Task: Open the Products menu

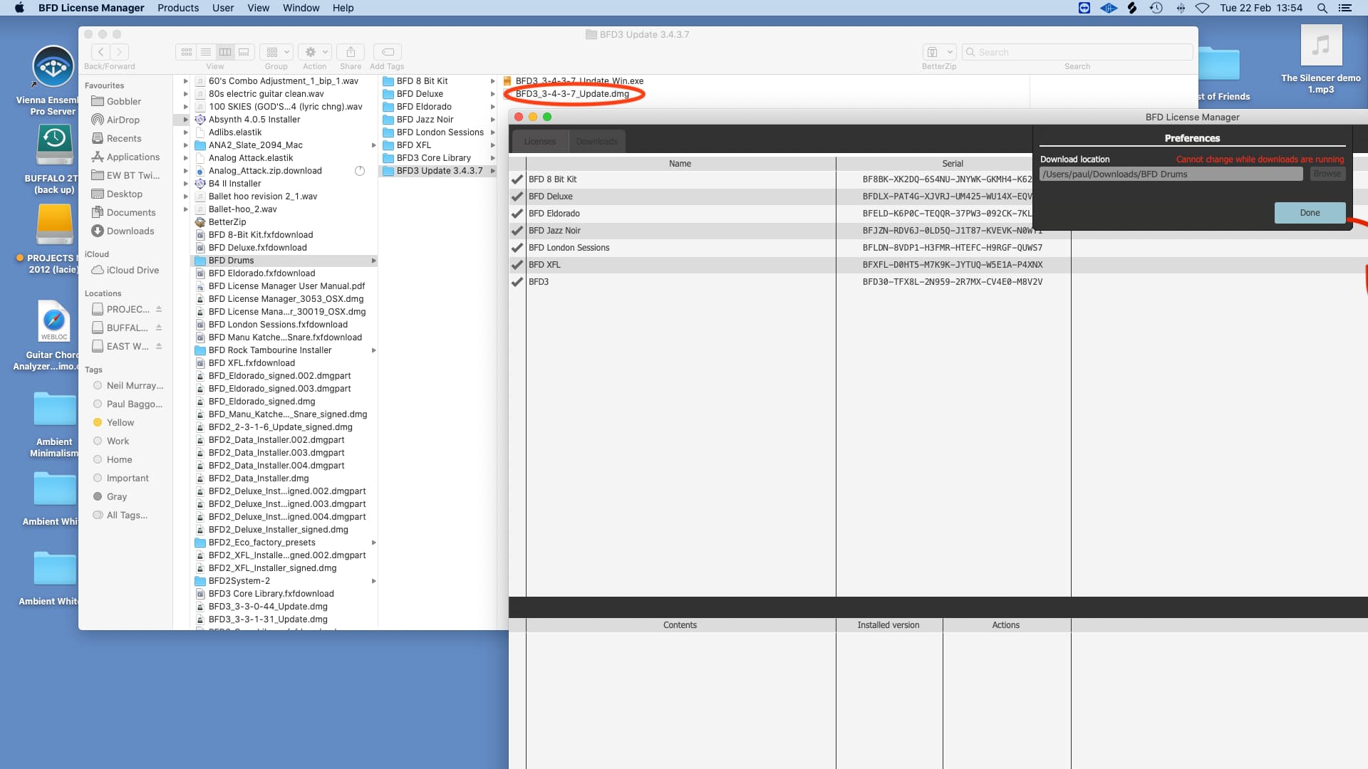Action: pos(178,8)
